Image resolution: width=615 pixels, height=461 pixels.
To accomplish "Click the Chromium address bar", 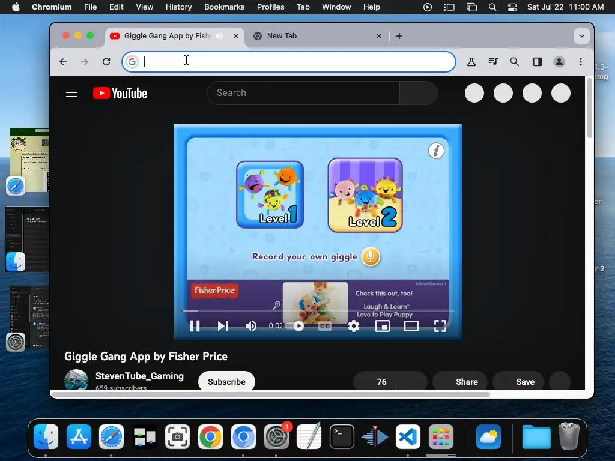I will (289, 62).
